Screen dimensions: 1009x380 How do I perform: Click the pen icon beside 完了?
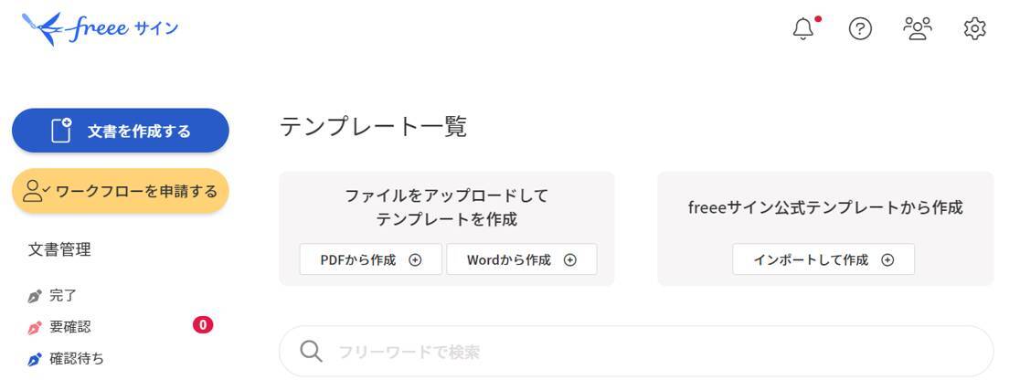point(35,296)
